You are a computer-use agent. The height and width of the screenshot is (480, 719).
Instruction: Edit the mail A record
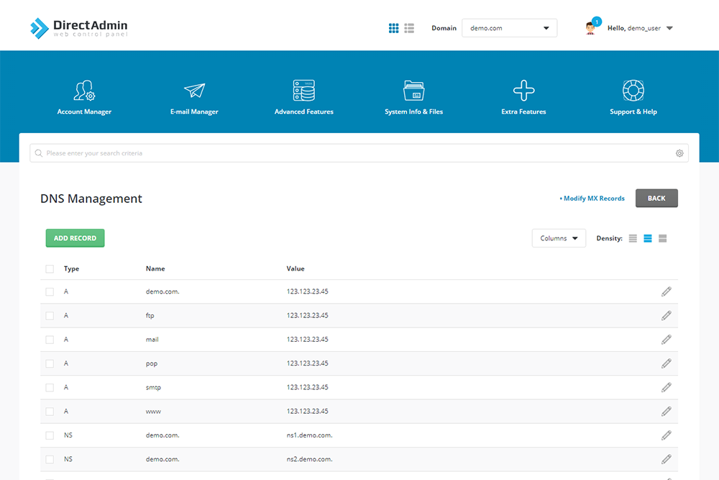click(x=667, y=340)
